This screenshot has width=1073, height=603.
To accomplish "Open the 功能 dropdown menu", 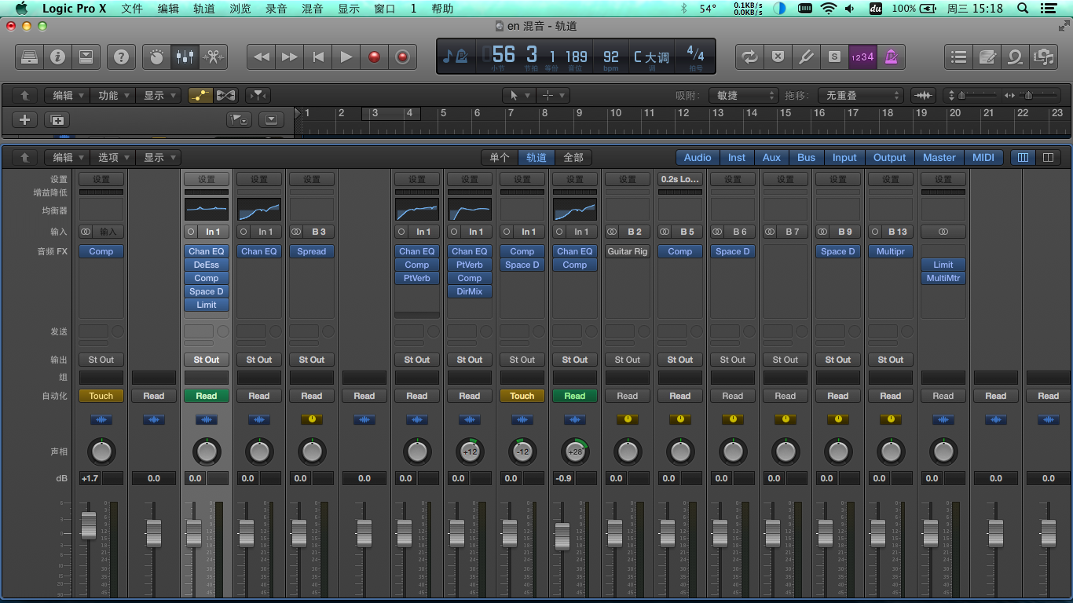I will click(x=112, y=95).
